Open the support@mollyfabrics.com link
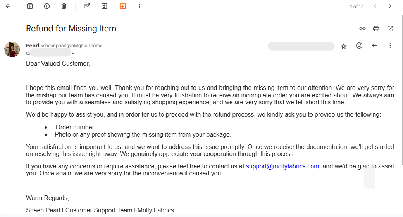403x217 pixels. click(x=282, y=166)
